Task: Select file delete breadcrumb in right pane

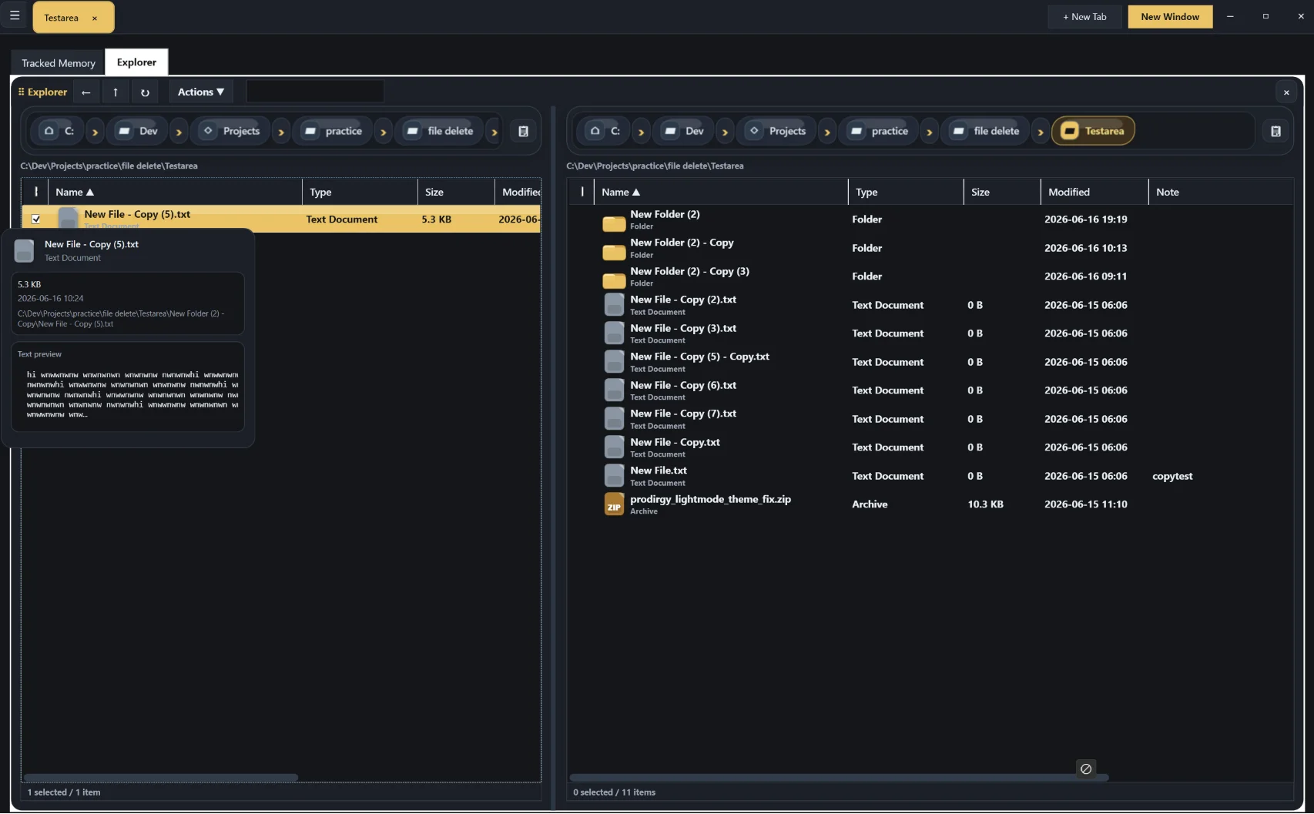Action: (x=986, y=131)
